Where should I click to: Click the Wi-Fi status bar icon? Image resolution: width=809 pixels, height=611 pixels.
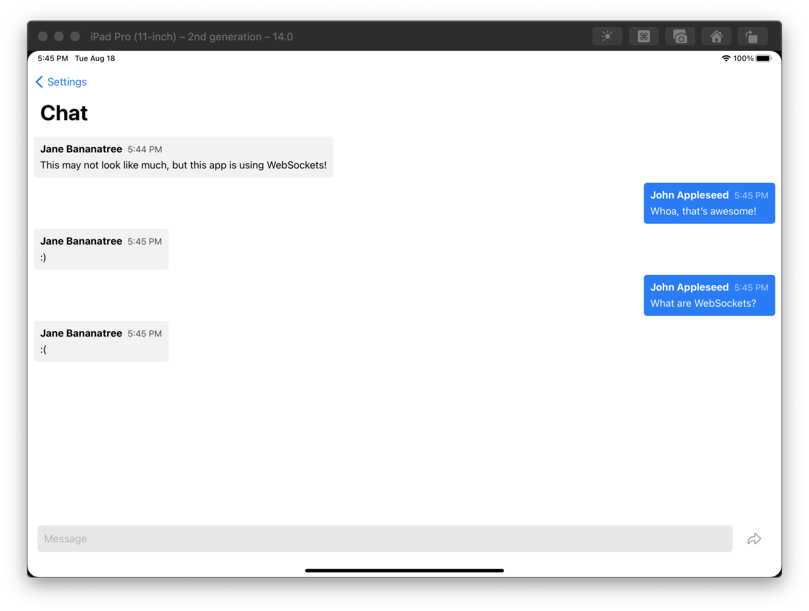click(726, 59)
